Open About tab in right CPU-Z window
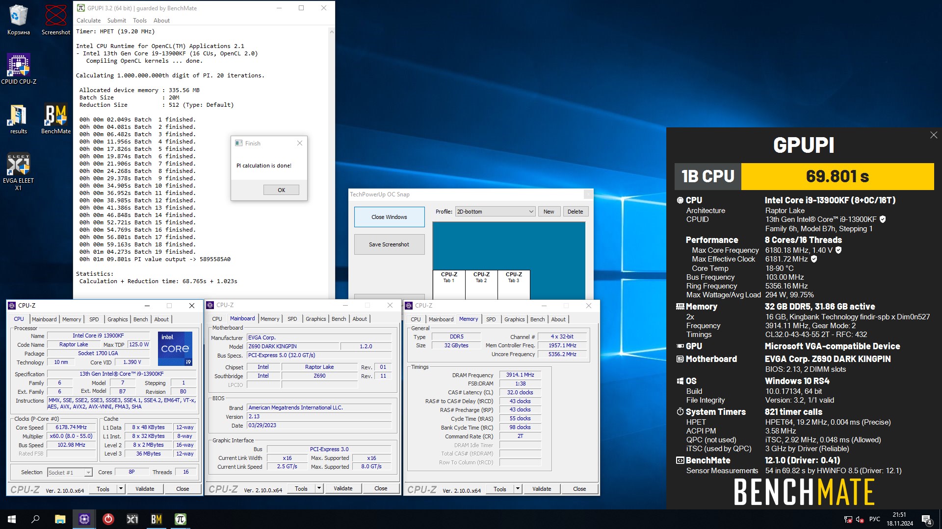This screenshot has width=942, height=529. pyautogui.click(x=558, y=319)
